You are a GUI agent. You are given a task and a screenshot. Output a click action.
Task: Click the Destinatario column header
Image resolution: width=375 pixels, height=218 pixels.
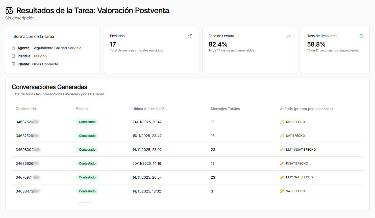coord(26,109)
